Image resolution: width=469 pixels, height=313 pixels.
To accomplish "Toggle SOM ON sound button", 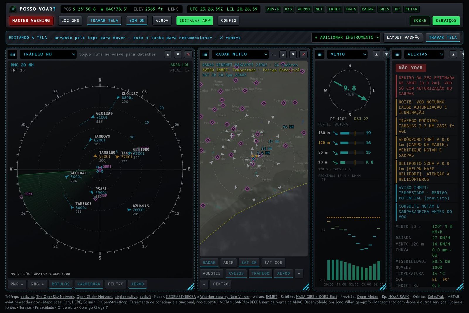I will click(137, 21).
